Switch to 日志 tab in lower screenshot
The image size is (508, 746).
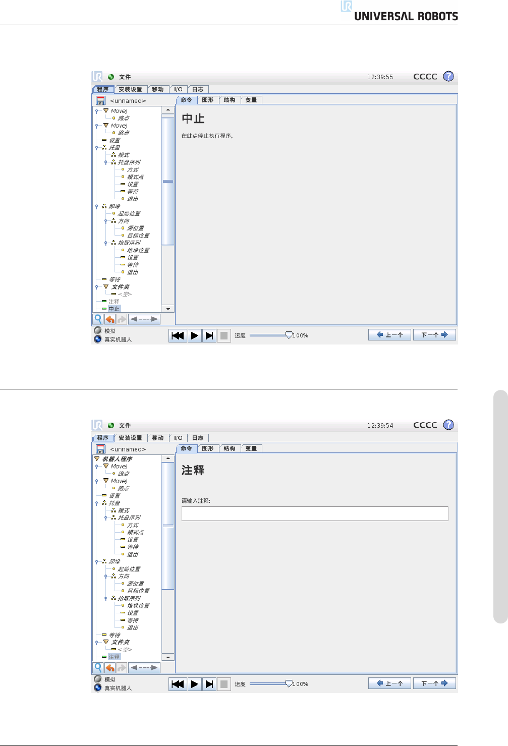pos(198,438)
